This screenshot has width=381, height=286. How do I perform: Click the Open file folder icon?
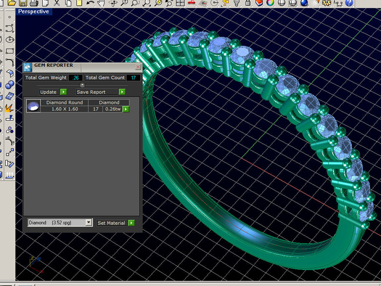(12, 3)
